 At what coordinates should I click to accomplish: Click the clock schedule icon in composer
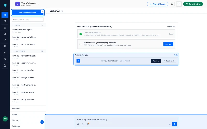[x=83, y=124]
